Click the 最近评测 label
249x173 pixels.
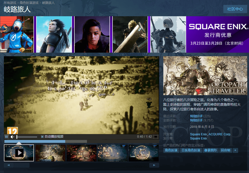click(x=170, y=116)
